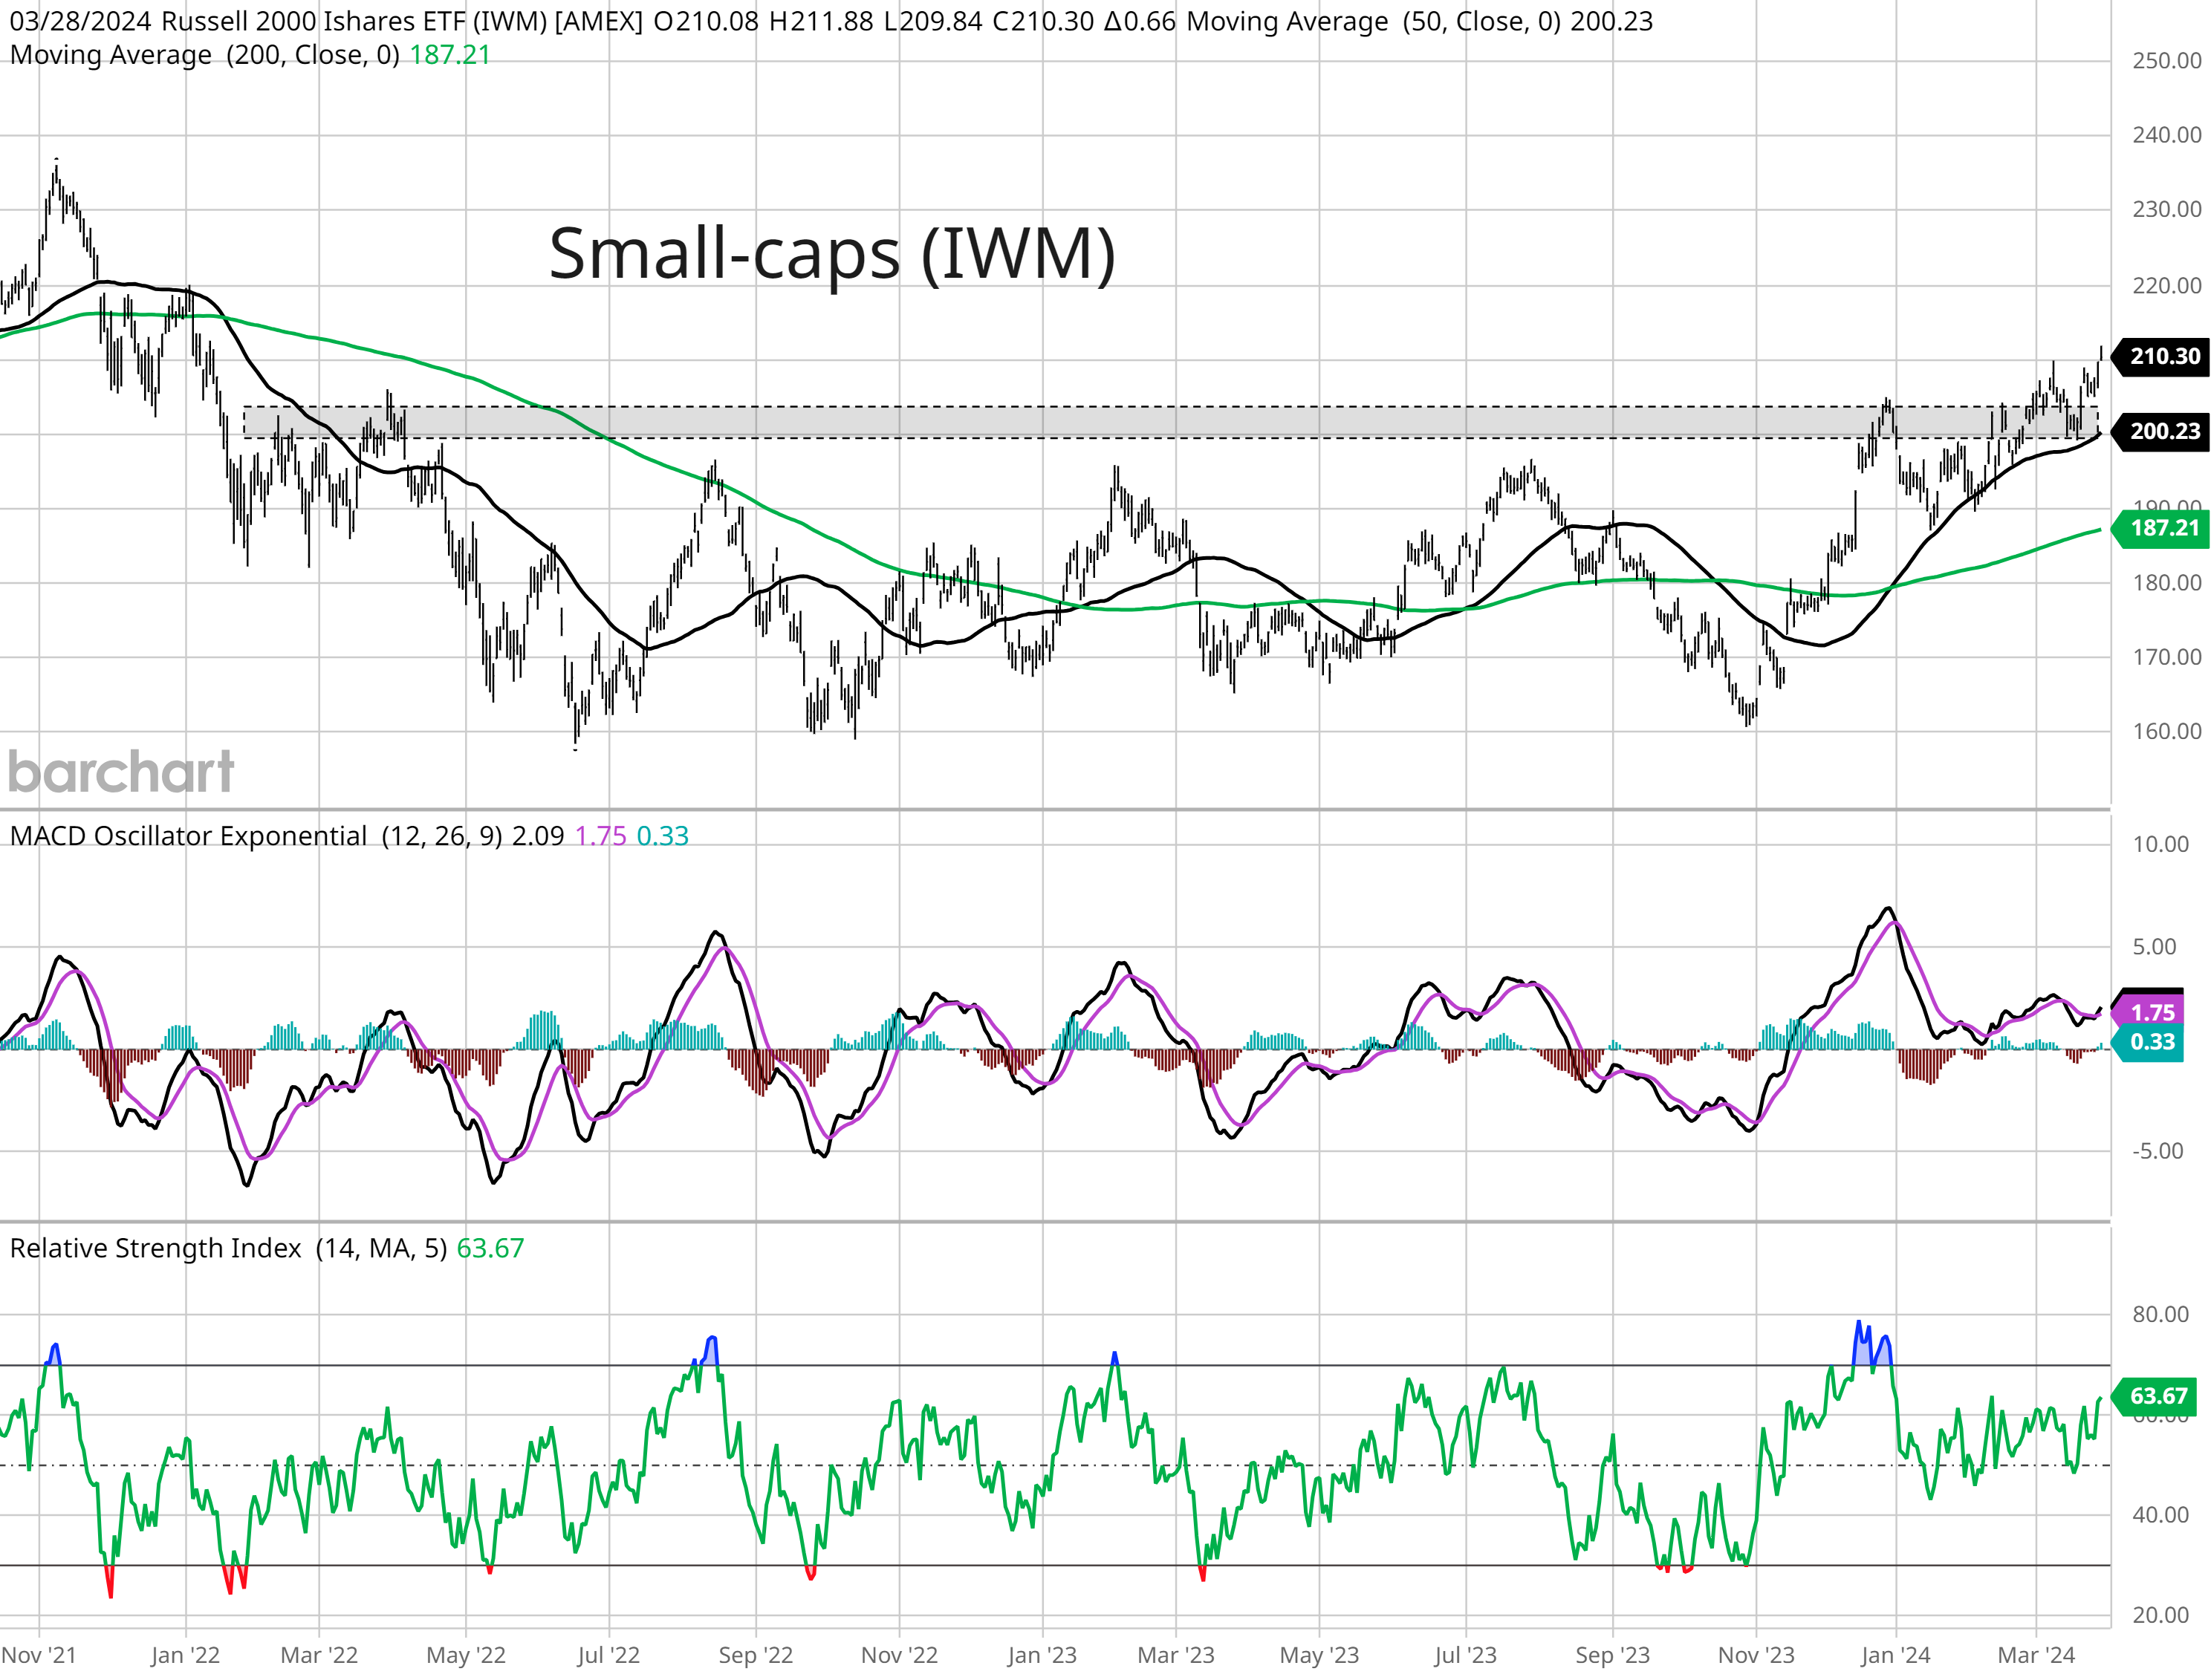2211x1680 pixels.
Task: Click the teal 0.33 MACD histogram tag
Action: point(2147,1042)
